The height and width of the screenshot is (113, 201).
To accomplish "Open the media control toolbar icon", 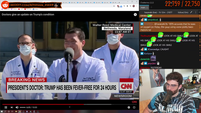I will click(x=130, y=6).
